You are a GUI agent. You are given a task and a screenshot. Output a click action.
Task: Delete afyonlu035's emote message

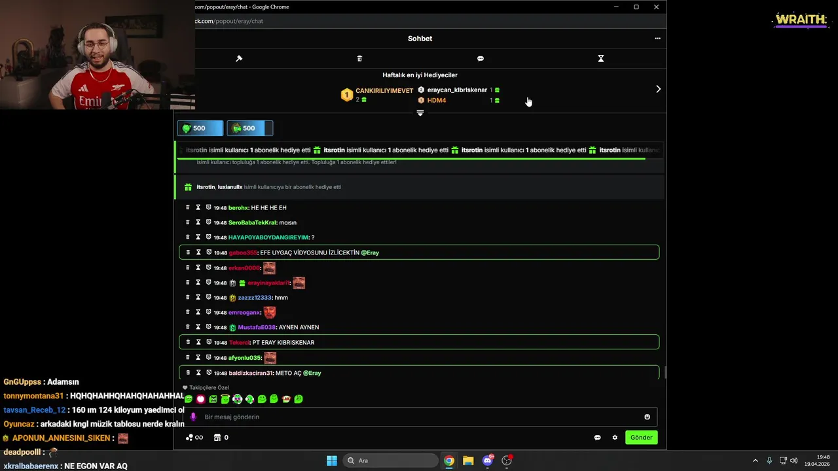[188, 357]
